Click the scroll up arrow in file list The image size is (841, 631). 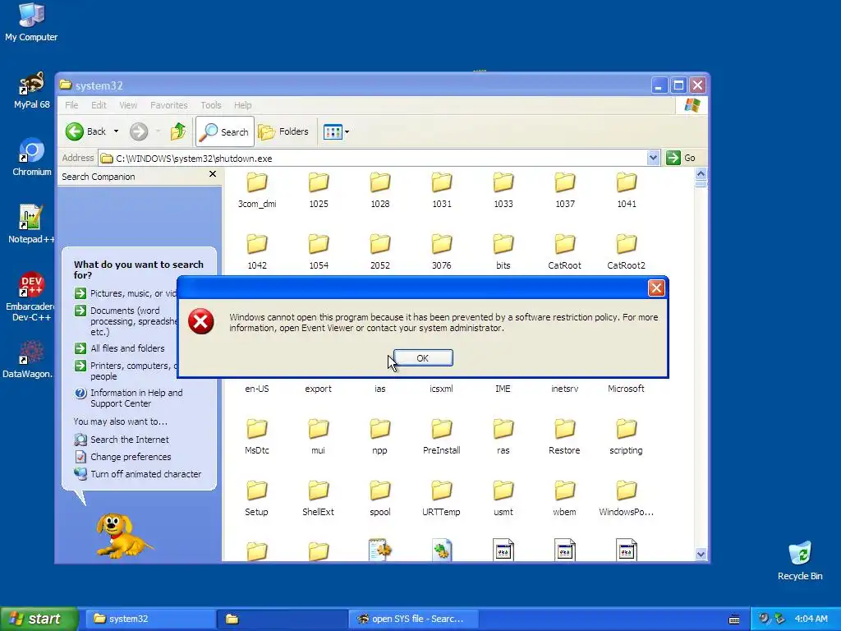tap(701, 174)
